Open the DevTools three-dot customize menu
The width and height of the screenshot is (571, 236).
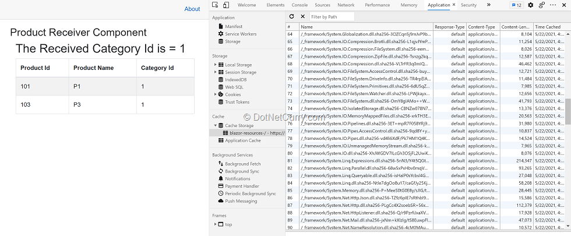tap(554, 5)
